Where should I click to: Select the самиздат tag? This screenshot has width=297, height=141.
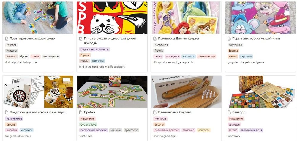(x=235, y=124)
